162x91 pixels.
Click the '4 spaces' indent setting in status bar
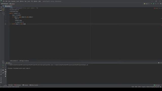[144, 87]
